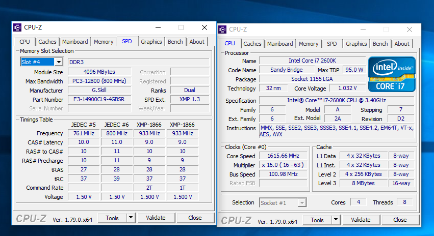Click the CPU-Z app icon in right window title bar
Image resolution: width=434 pixels, height=236 pixels.
[x=222, y=29]
